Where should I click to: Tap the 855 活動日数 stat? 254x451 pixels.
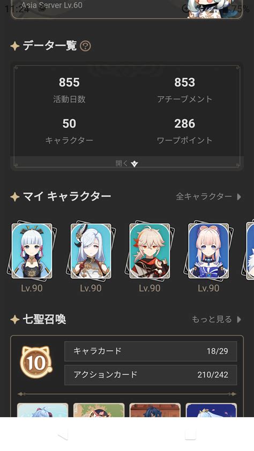pos(69,90)
